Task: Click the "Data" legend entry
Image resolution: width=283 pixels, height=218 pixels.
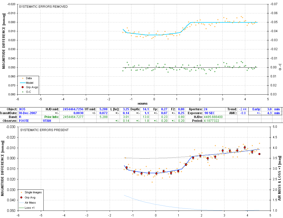Action: [29, 78]
